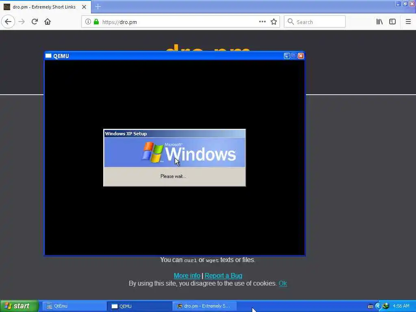This screenshot has width=416, height=312.
Task: Click the Firefox forward arrow
Action: (x=22, y=22)
